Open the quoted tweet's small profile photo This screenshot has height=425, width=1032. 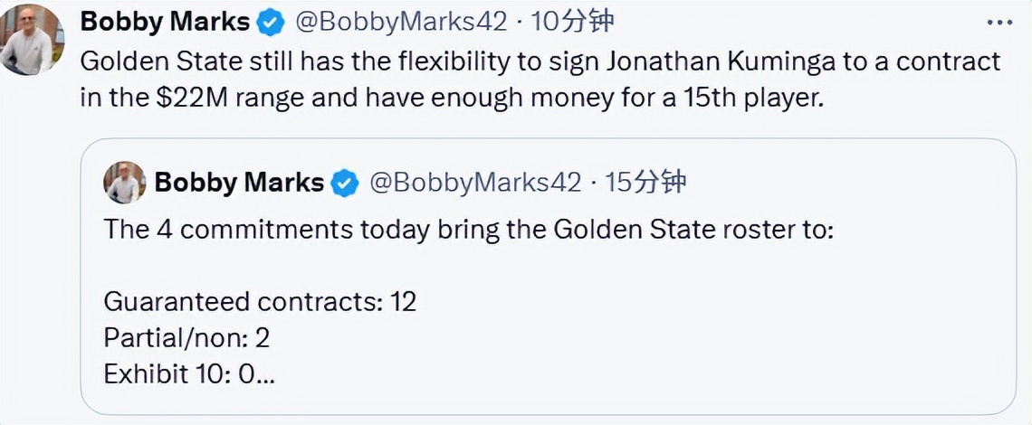124,184
